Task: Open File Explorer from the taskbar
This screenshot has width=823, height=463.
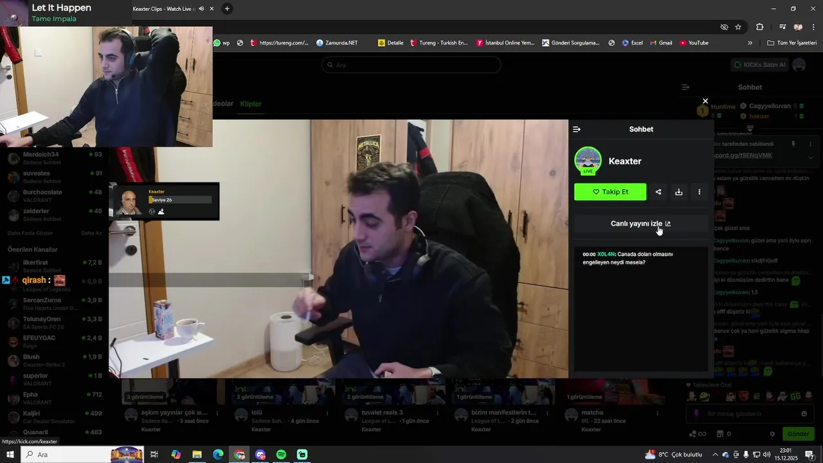Action: pos(197,455)
